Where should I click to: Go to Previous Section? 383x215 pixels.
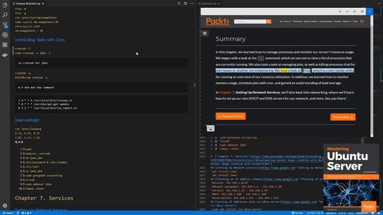pos(230,116)
